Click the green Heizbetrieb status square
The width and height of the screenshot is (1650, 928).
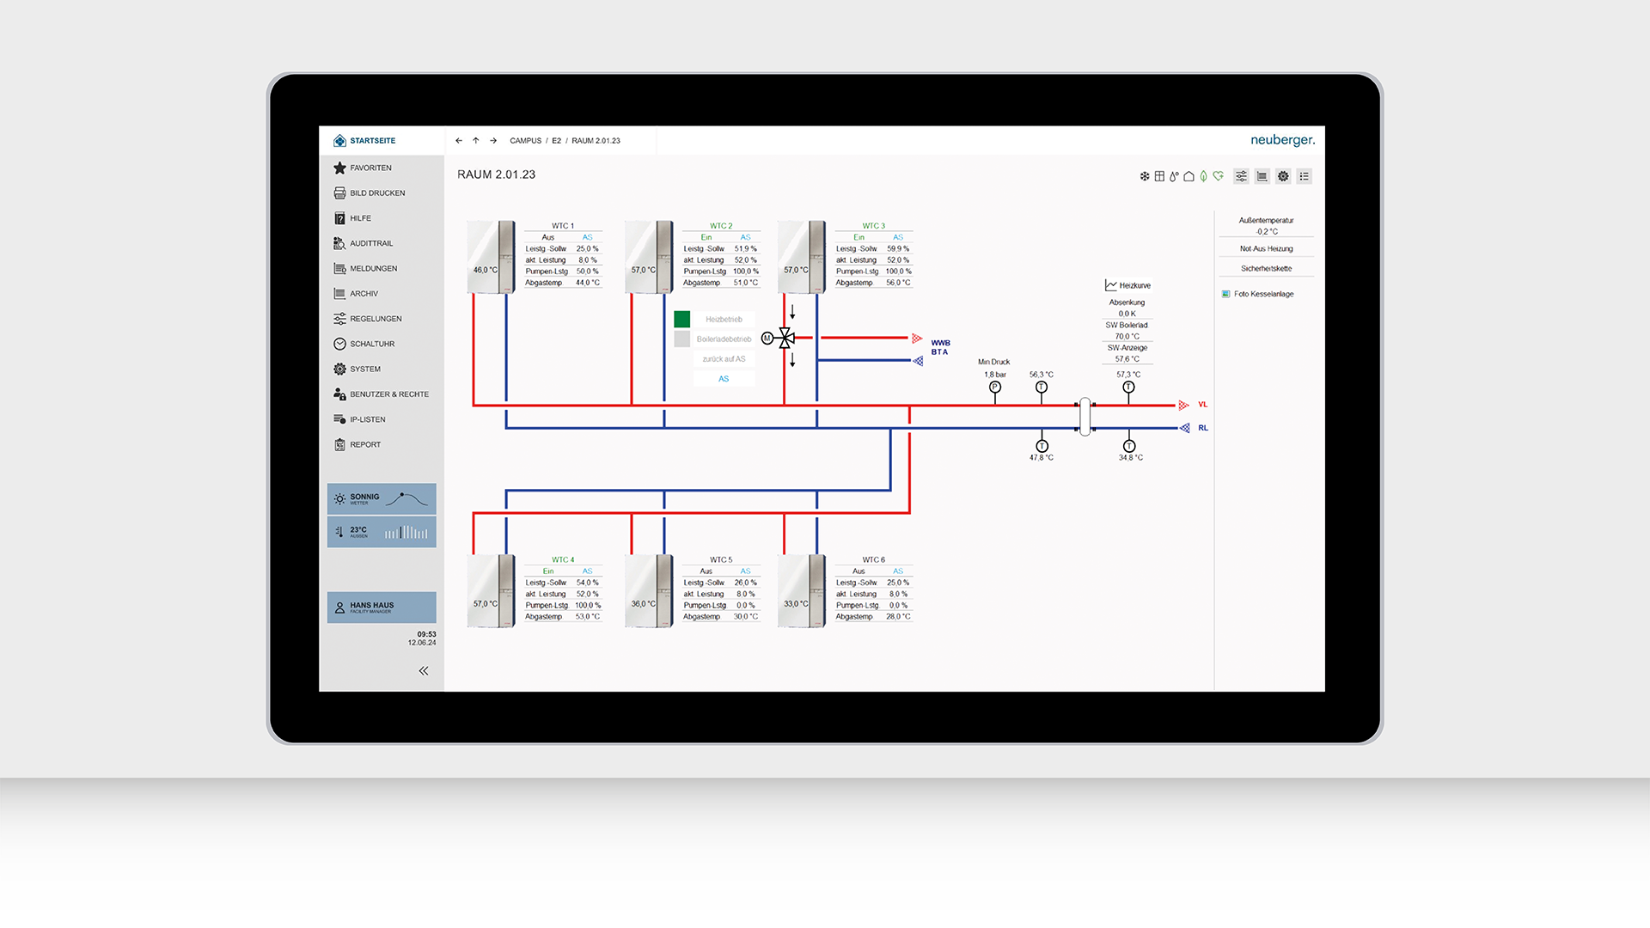tap(682, 320)
